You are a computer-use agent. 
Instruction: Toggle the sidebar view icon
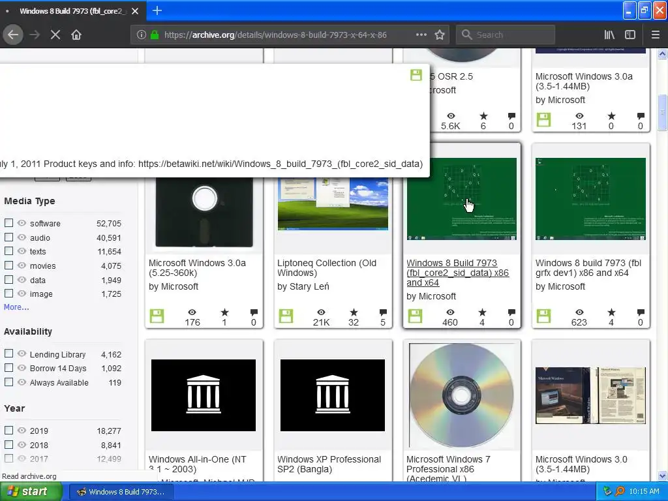tap(630, 35)
